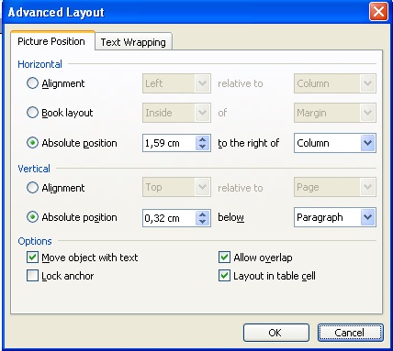The image size is (393, 351).
Task: Confirm settings with the OK button
Action: (x=276, y=333)
